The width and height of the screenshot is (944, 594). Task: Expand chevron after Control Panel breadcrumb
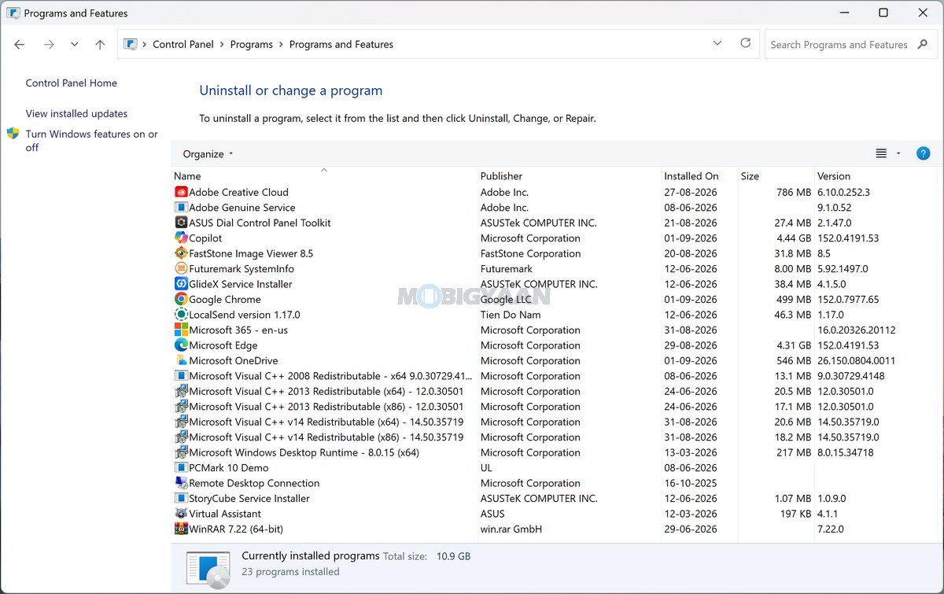[x=222, y=45]
